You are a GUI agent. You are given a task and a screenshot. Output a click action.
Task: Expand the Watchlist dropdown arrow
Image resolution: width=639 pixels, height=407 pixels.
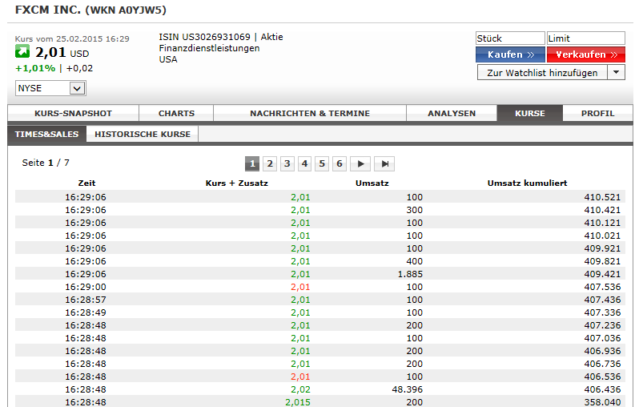point(617,73)
